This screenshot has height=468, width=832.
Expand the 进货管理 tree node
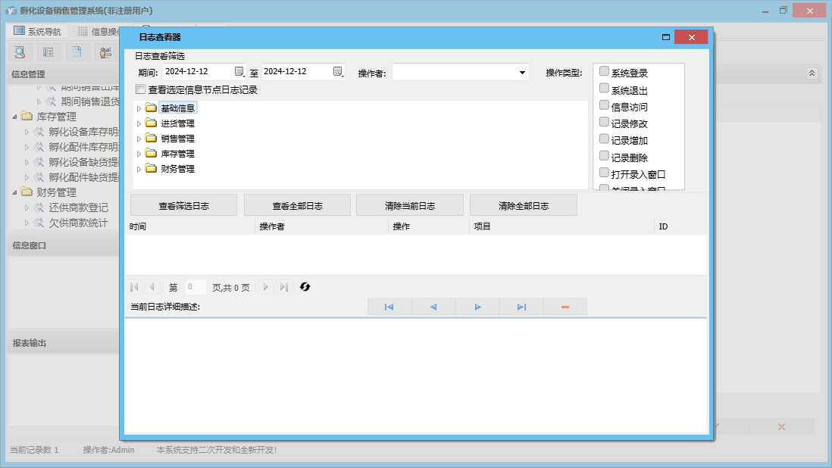(x=139, y=123)
